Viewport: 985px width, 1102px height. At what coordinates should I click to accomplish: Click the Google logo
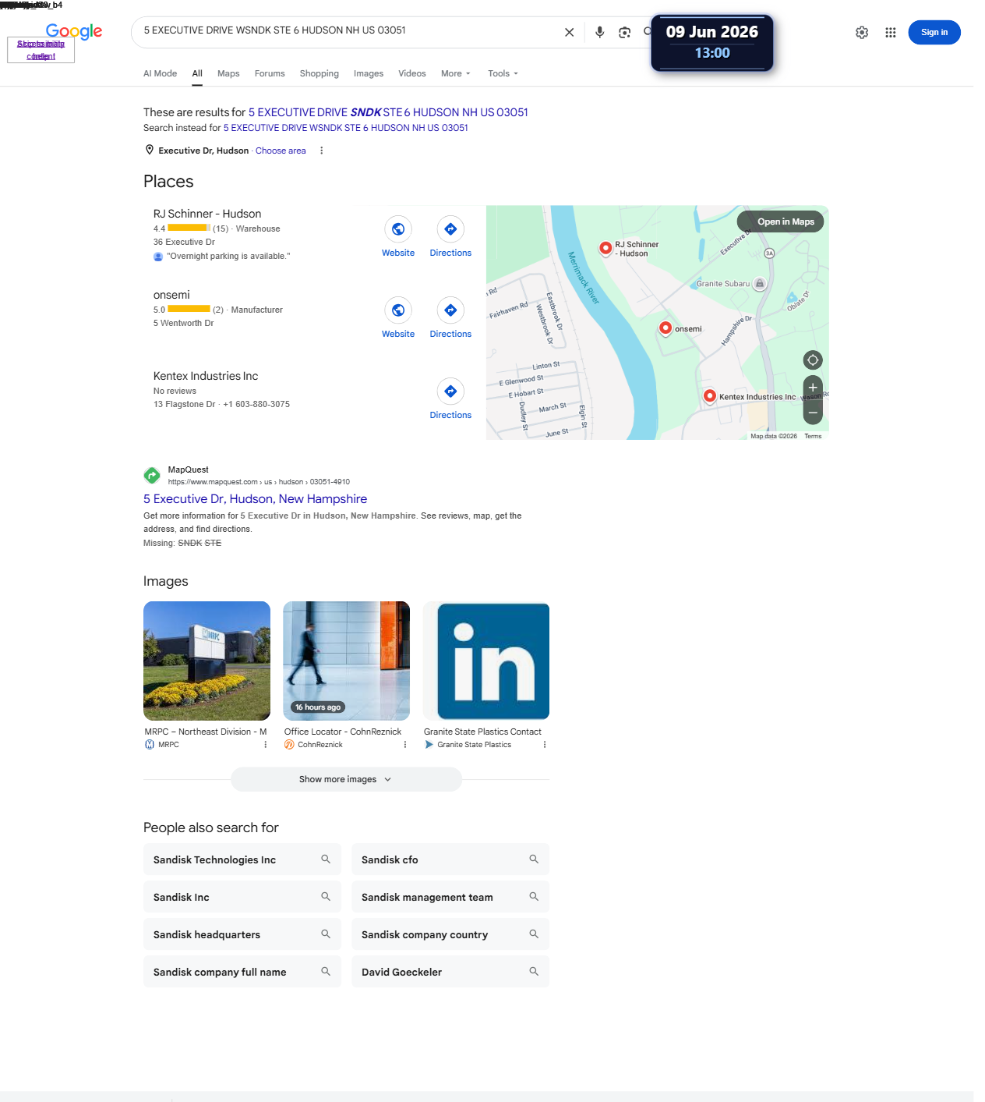pos(74,31)
